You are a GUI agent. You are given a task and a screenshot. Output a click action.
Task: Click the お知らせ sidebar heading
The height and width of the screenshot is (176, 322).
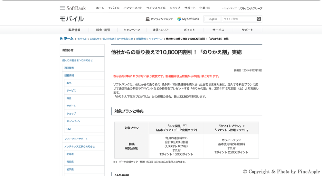[68, 50]
